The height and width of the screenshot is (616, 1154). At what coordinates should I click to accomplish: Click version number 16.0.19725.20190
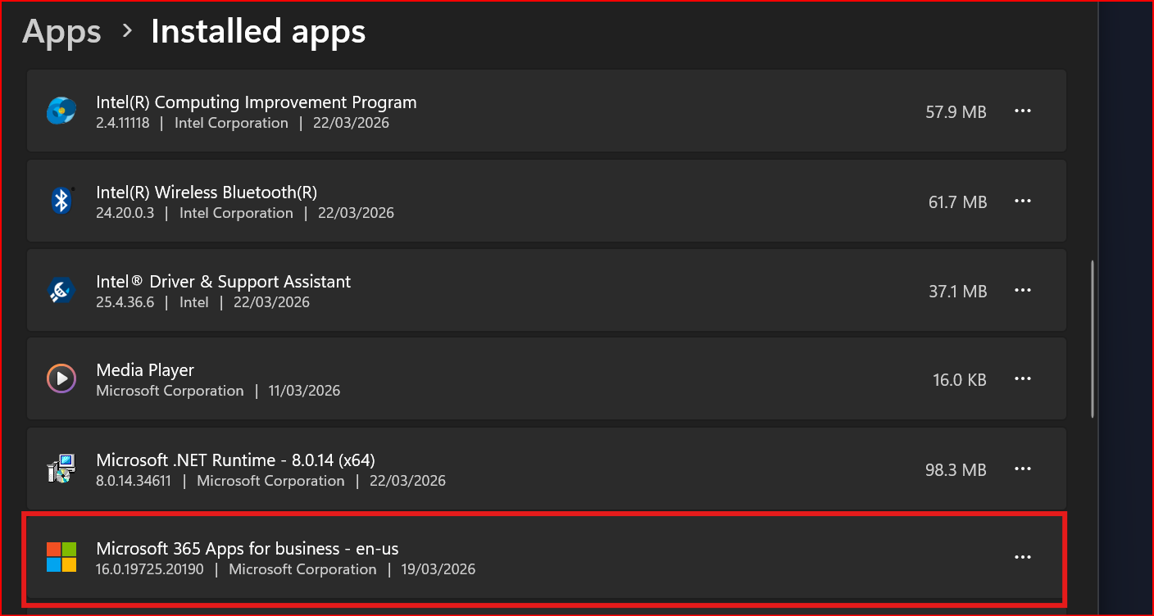(150, 569)
